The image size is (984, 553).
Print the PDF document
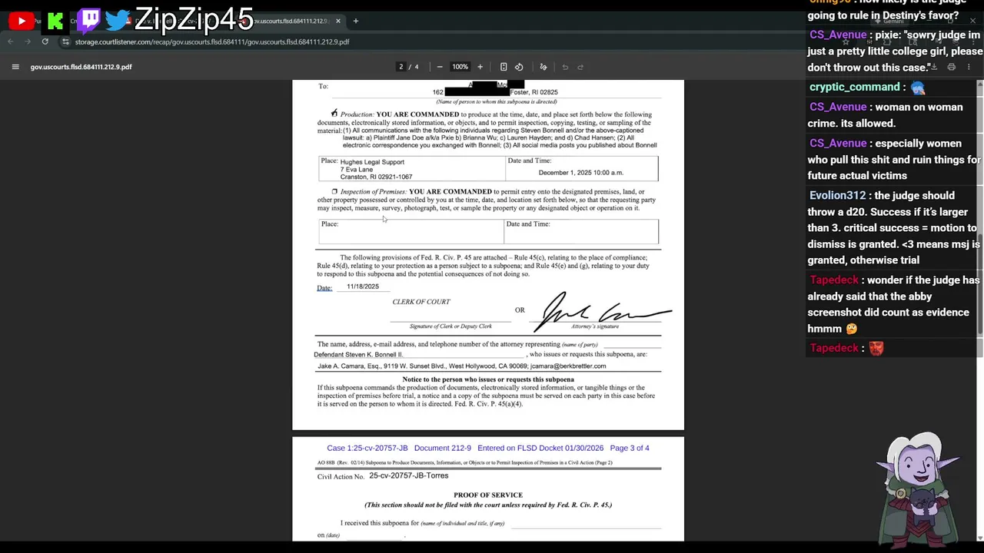[952, 67]
